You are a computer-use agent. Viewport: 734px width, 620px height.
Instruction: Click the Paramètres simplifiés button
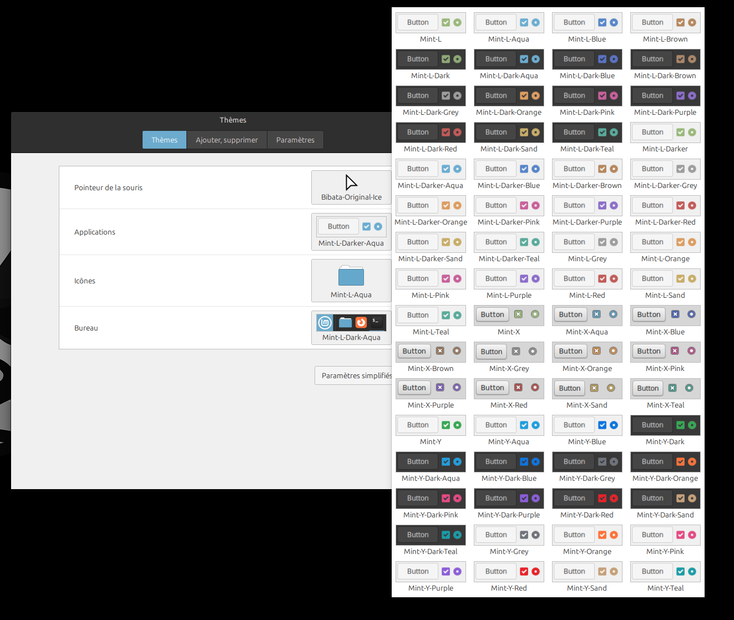tap(355, 375)
